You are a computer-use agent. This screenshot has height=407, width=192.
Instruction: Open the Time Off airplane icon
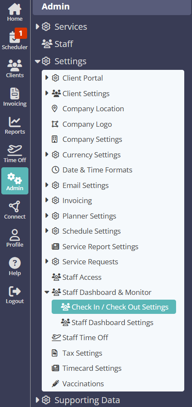pos(15,150)
